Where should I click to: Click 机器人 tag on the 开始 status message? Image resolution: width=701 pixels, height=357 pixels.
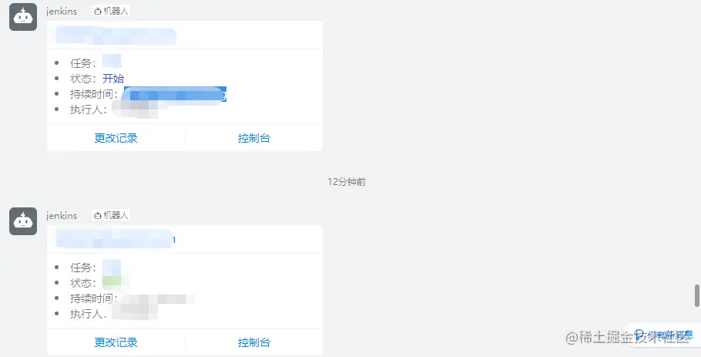112,12
